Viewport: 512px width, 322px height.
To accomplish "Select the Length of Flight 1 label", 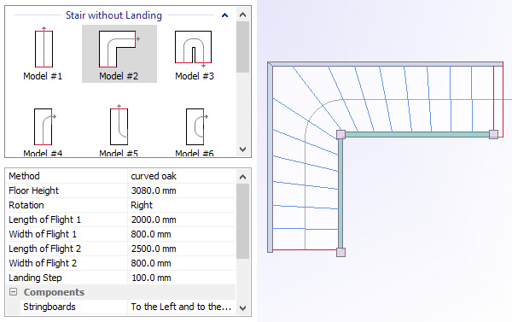I will [x=44, y=220].
